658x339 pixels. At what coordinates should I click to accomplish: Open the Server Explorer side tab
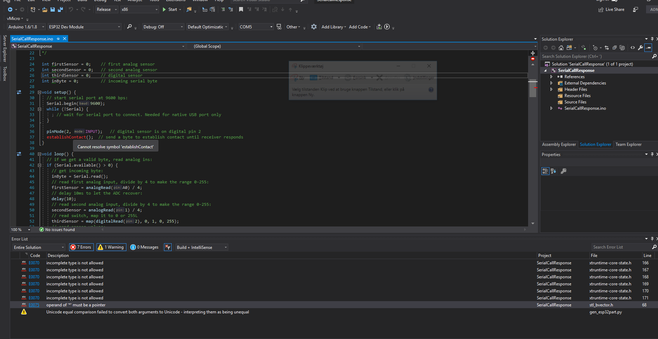[5, 48]
